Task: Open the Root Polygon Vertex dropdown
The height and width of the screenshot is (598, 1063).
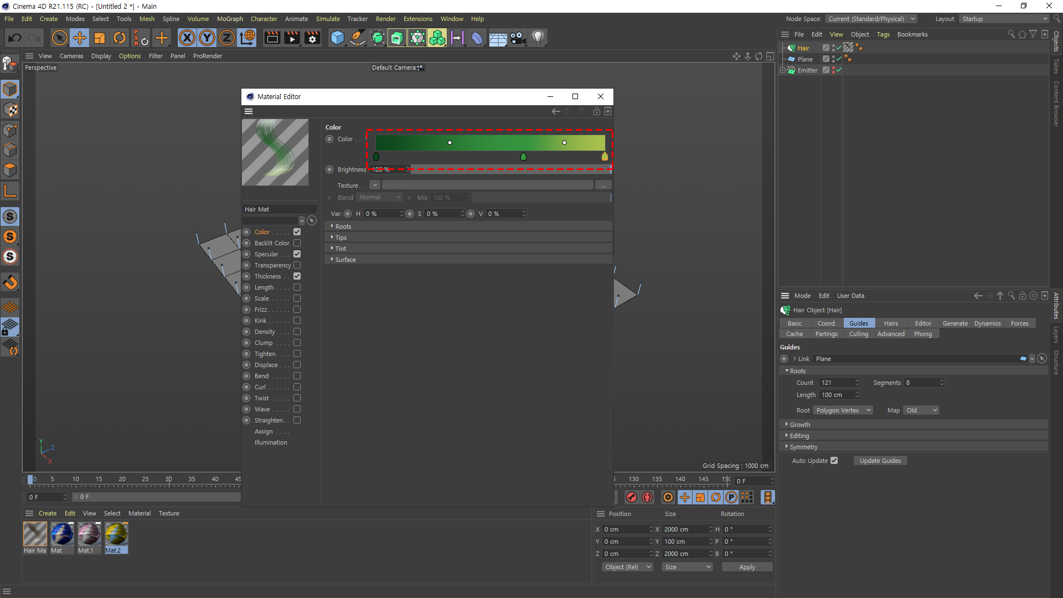Action: pyautogui.click(x=843, y=410)
